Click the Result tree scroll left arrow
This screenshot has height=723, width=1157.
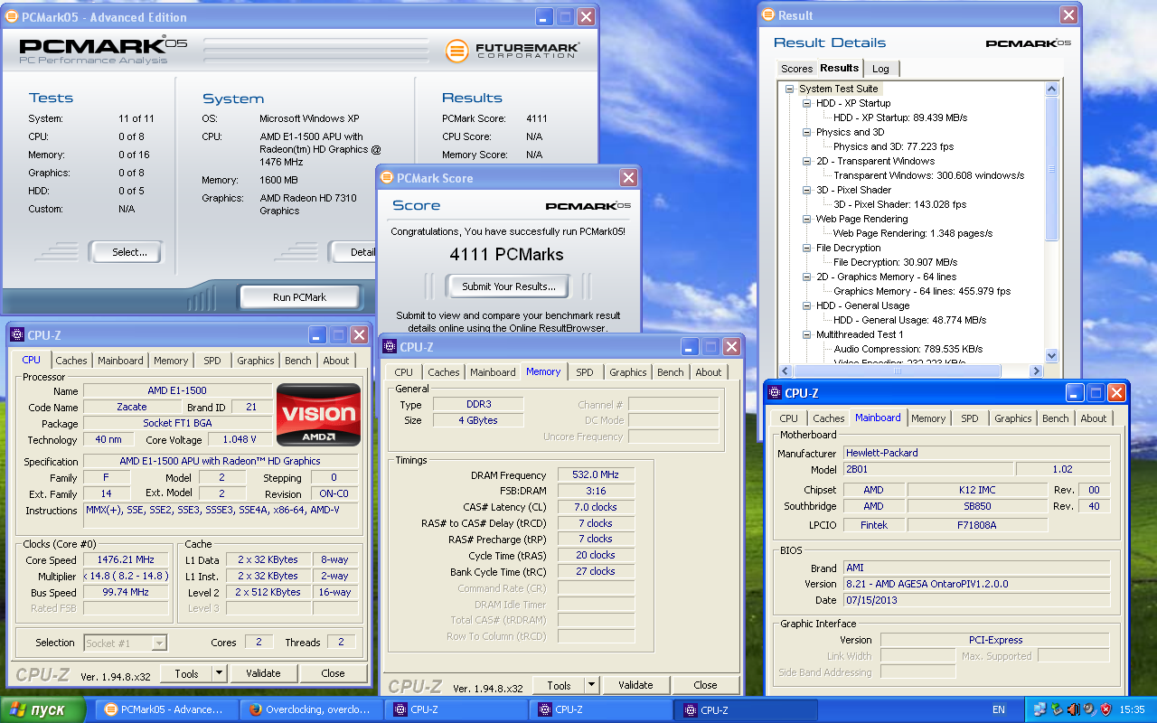coord(785,371)
